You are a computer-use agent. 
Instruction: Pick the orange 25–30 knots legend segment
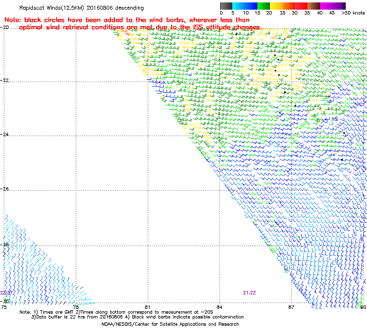[289, 6]
